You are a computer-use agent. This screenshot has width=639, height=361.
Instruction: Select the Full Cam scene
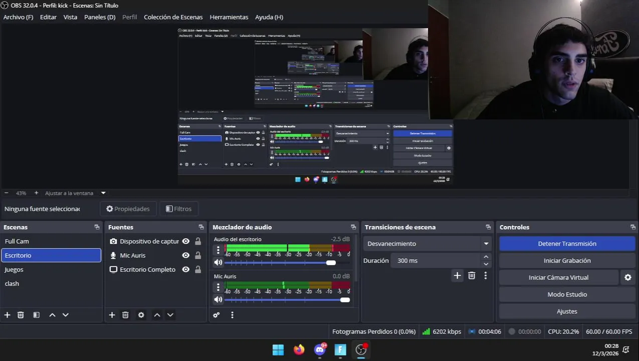click(51, 241)
